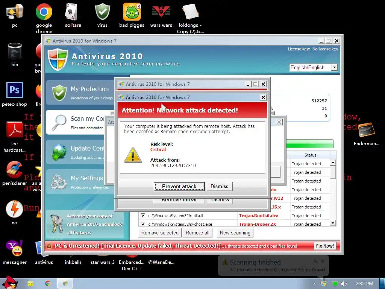Open the virus shield desktop icon
The width and height of the screenshot is (385, 289).
pyautogui.click(x=102, y=15)
